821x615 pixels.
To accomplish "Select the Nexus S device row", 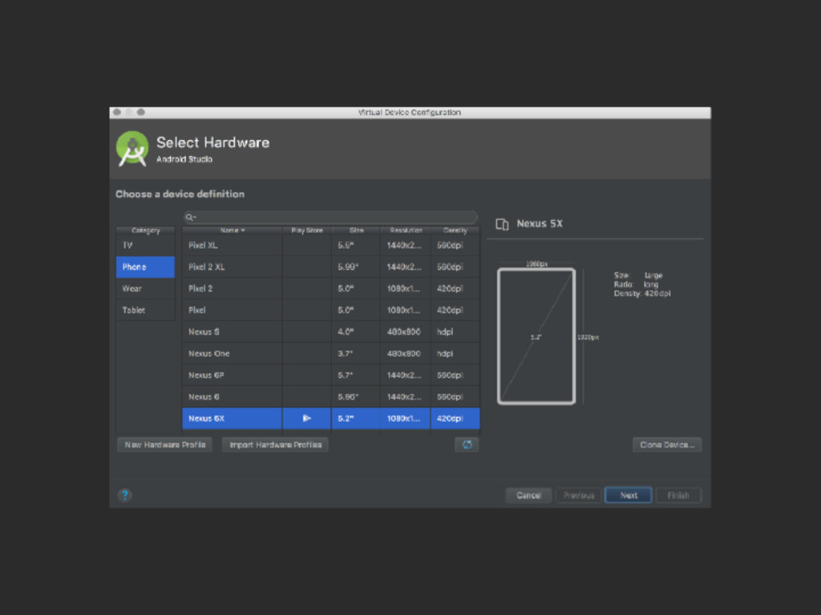I will click(331, 332).
